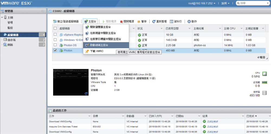Refresh the console thumbnail using its blue icon
Screen dimensions: 271x134
pos(86,94)
